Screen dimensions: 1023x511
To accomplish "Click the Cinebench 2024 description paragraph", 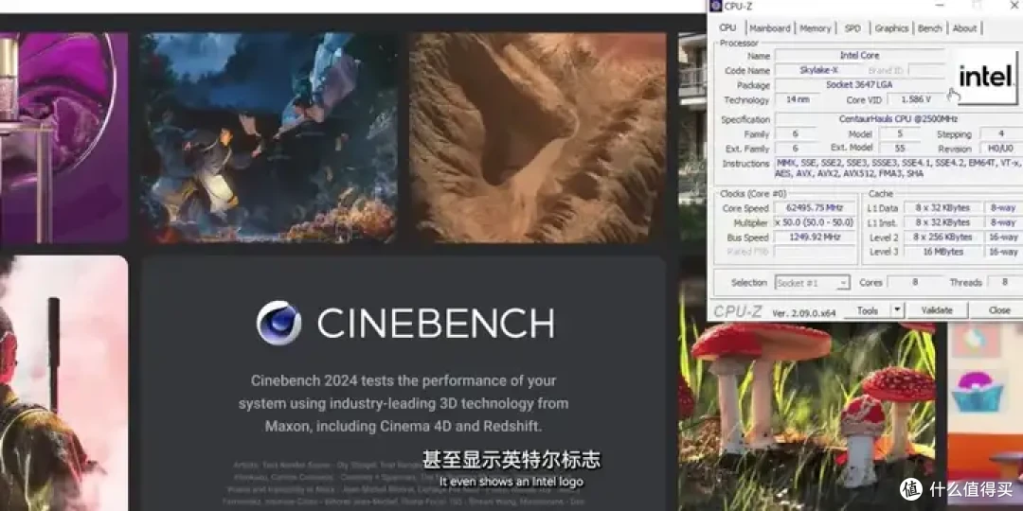I will (404, 403).
